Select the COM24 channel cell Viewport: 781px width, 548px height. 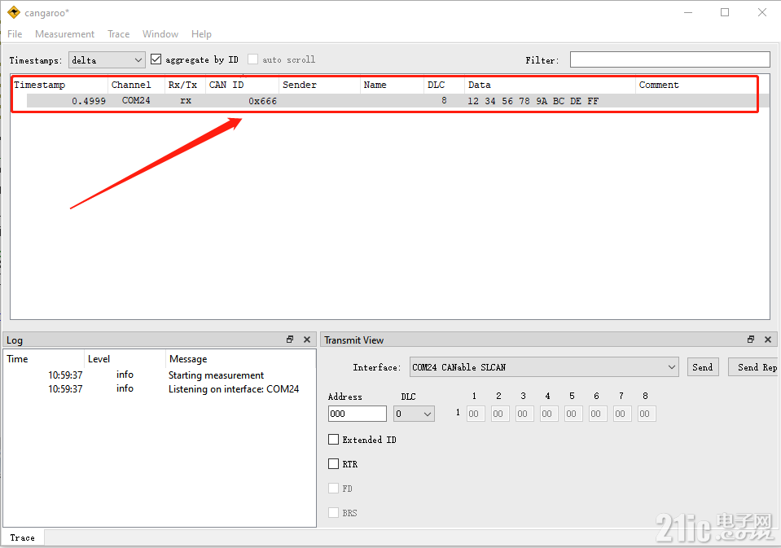click(x=136, y=100)
